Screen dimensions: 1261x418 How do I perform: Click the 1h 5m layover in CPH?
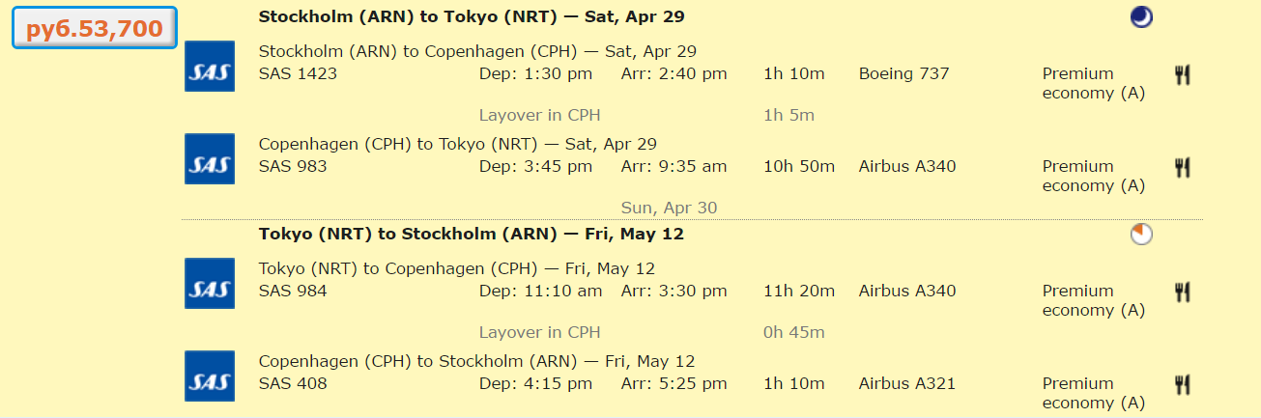click(788, 115)
